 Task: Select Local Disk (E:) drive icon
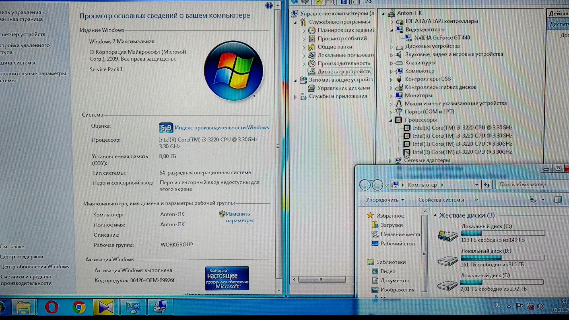(x=447, y=285)
